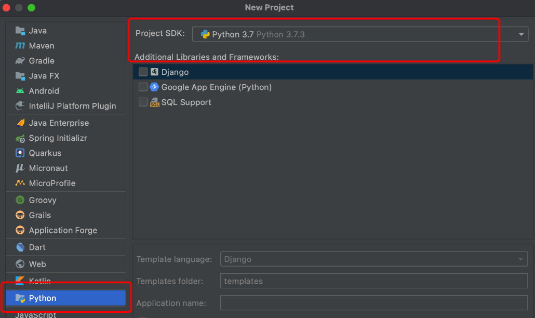
Task: Click the Quarkus icon
Action: 20,153
